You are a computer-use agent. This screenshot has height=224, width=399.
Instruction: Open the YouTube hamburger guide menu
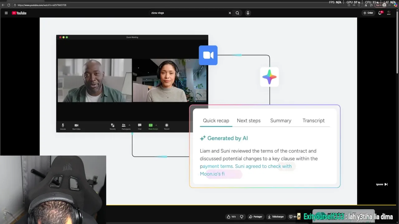click(6, 13)
